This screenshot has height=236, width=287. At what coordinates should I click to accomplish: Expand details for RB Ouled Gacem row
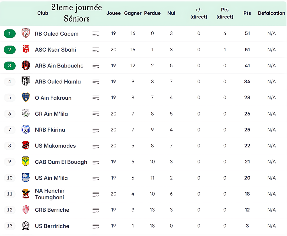click(x=96, y=34)
